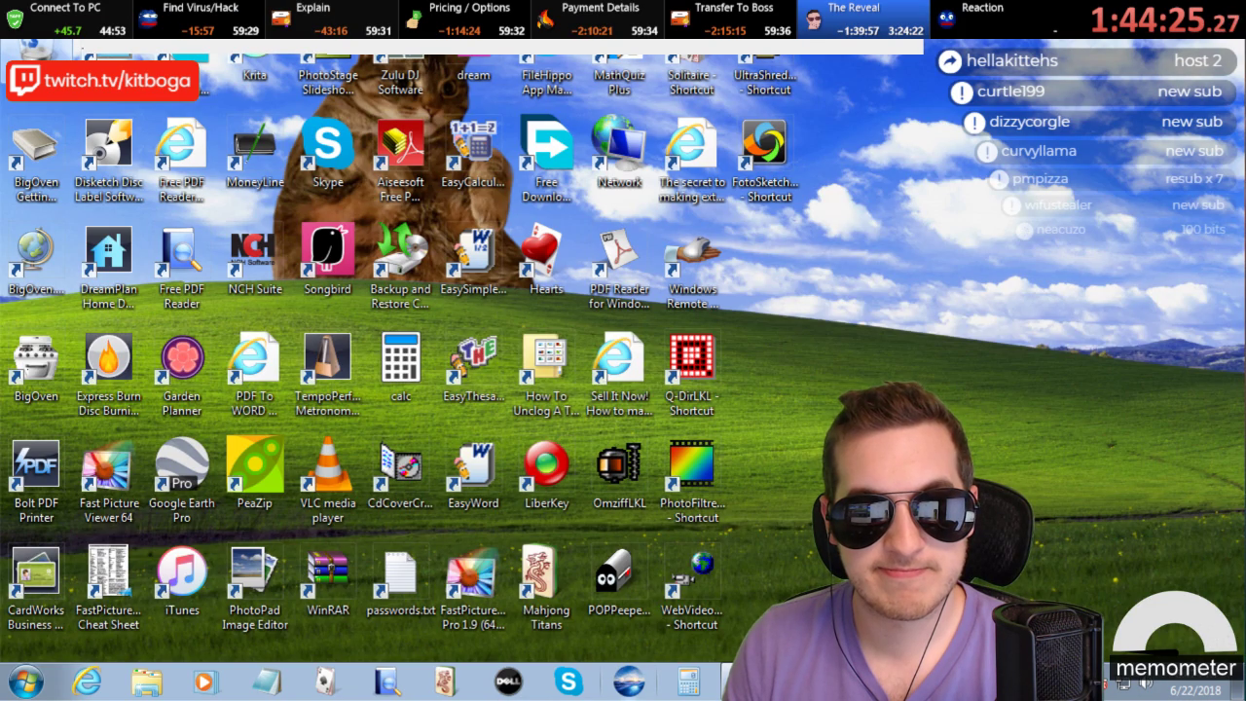
Task: Select the PDF To WORD shortcut
Action: (x=255, y=375)
